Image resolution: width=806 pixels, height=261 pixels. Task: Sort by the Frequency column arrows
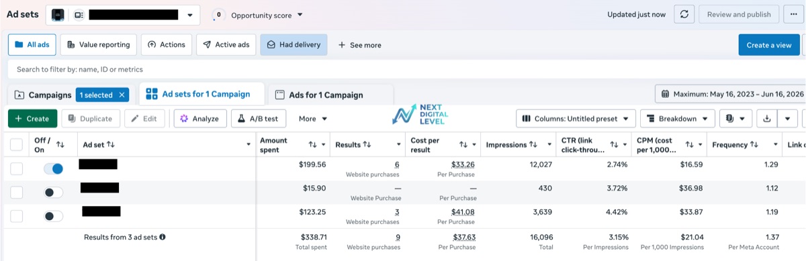[754, 144]
